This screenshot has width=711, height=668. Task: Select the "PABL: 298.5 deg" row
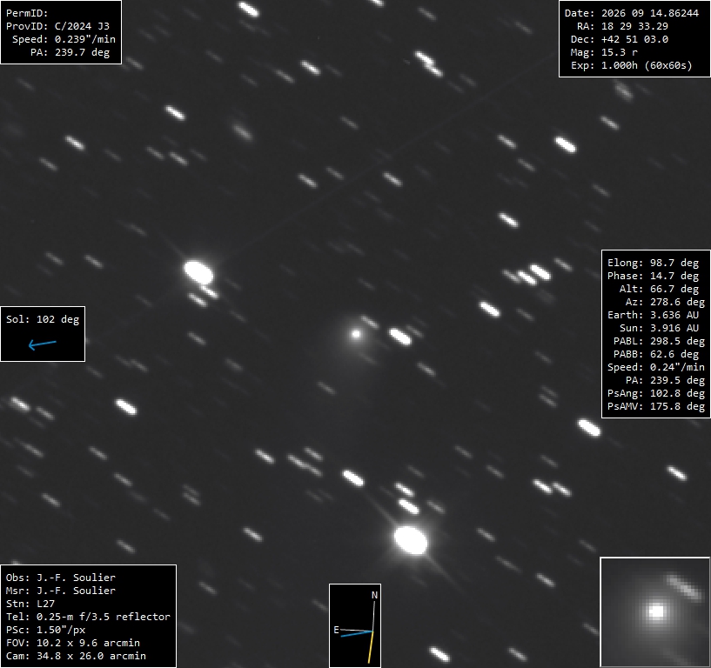coord(660,341)
